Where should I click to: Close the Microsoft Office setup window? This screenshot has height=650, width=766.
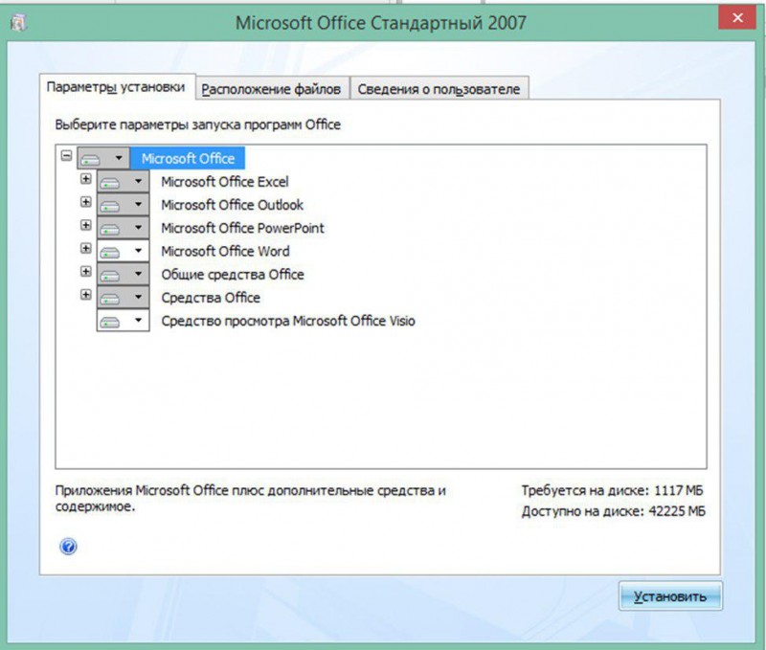737,17
